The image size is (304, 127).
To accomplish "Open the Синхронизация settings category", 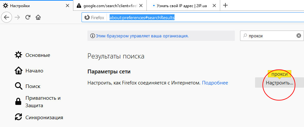I will (39, 117).
